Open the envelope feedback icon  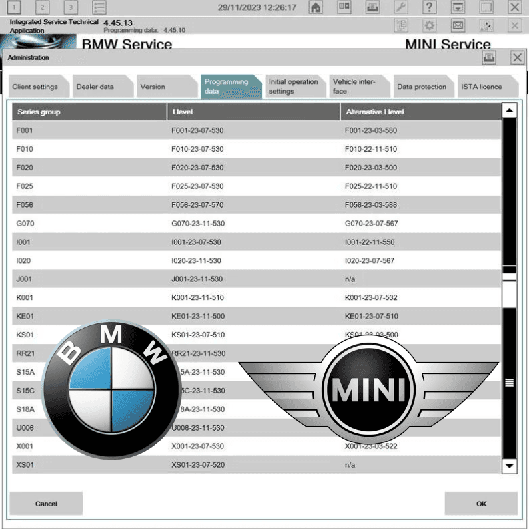(458, 25)
